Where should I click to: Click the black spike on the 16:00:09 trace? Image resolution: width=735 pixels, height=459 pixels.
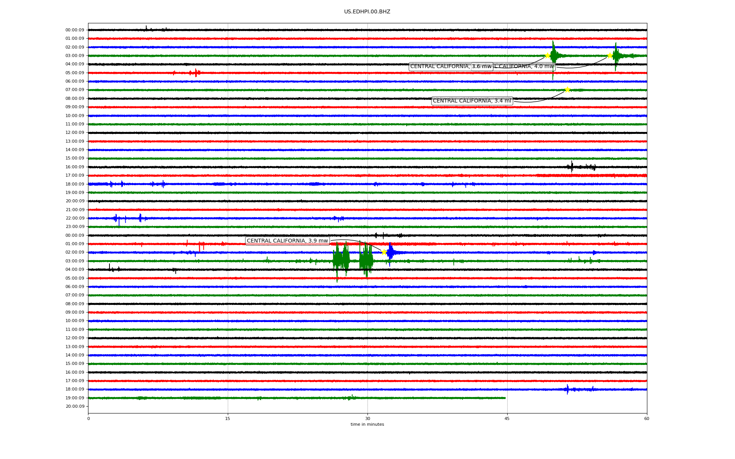572,167
